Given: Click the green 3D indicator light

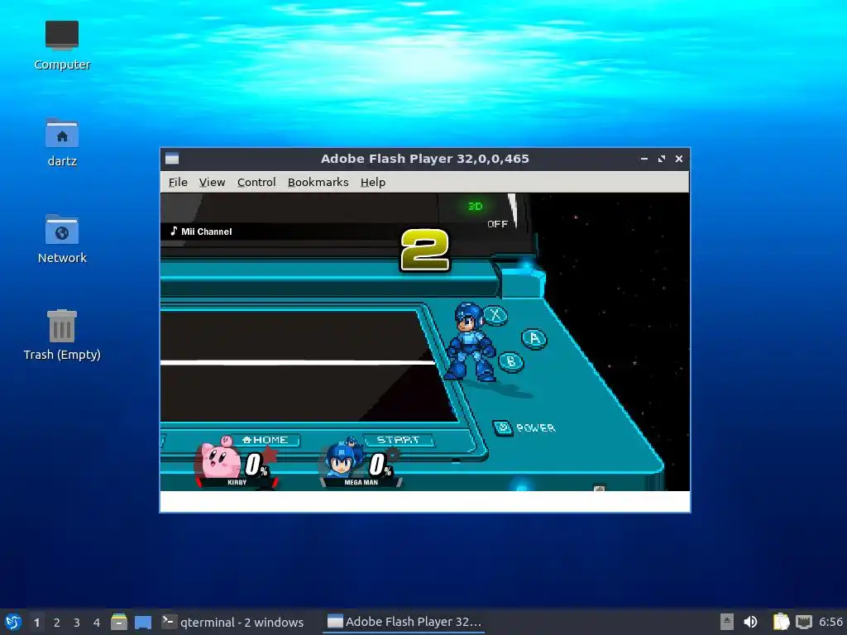Looking at the screenshot, I should (x=475, y=206).
